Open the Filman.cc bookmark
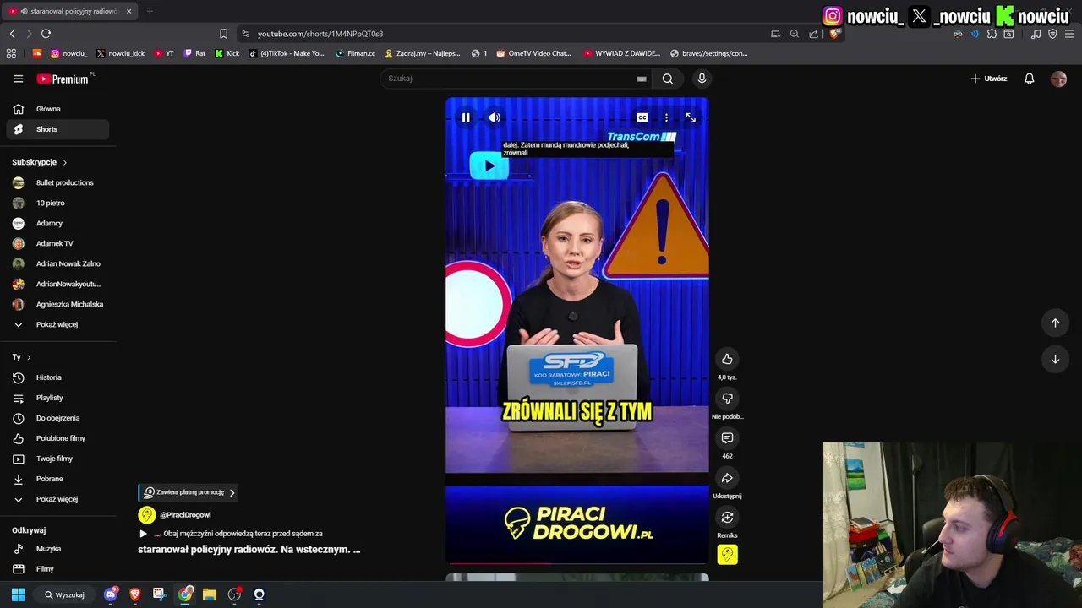The image size is (1082, 608). [x=355, y=53]
